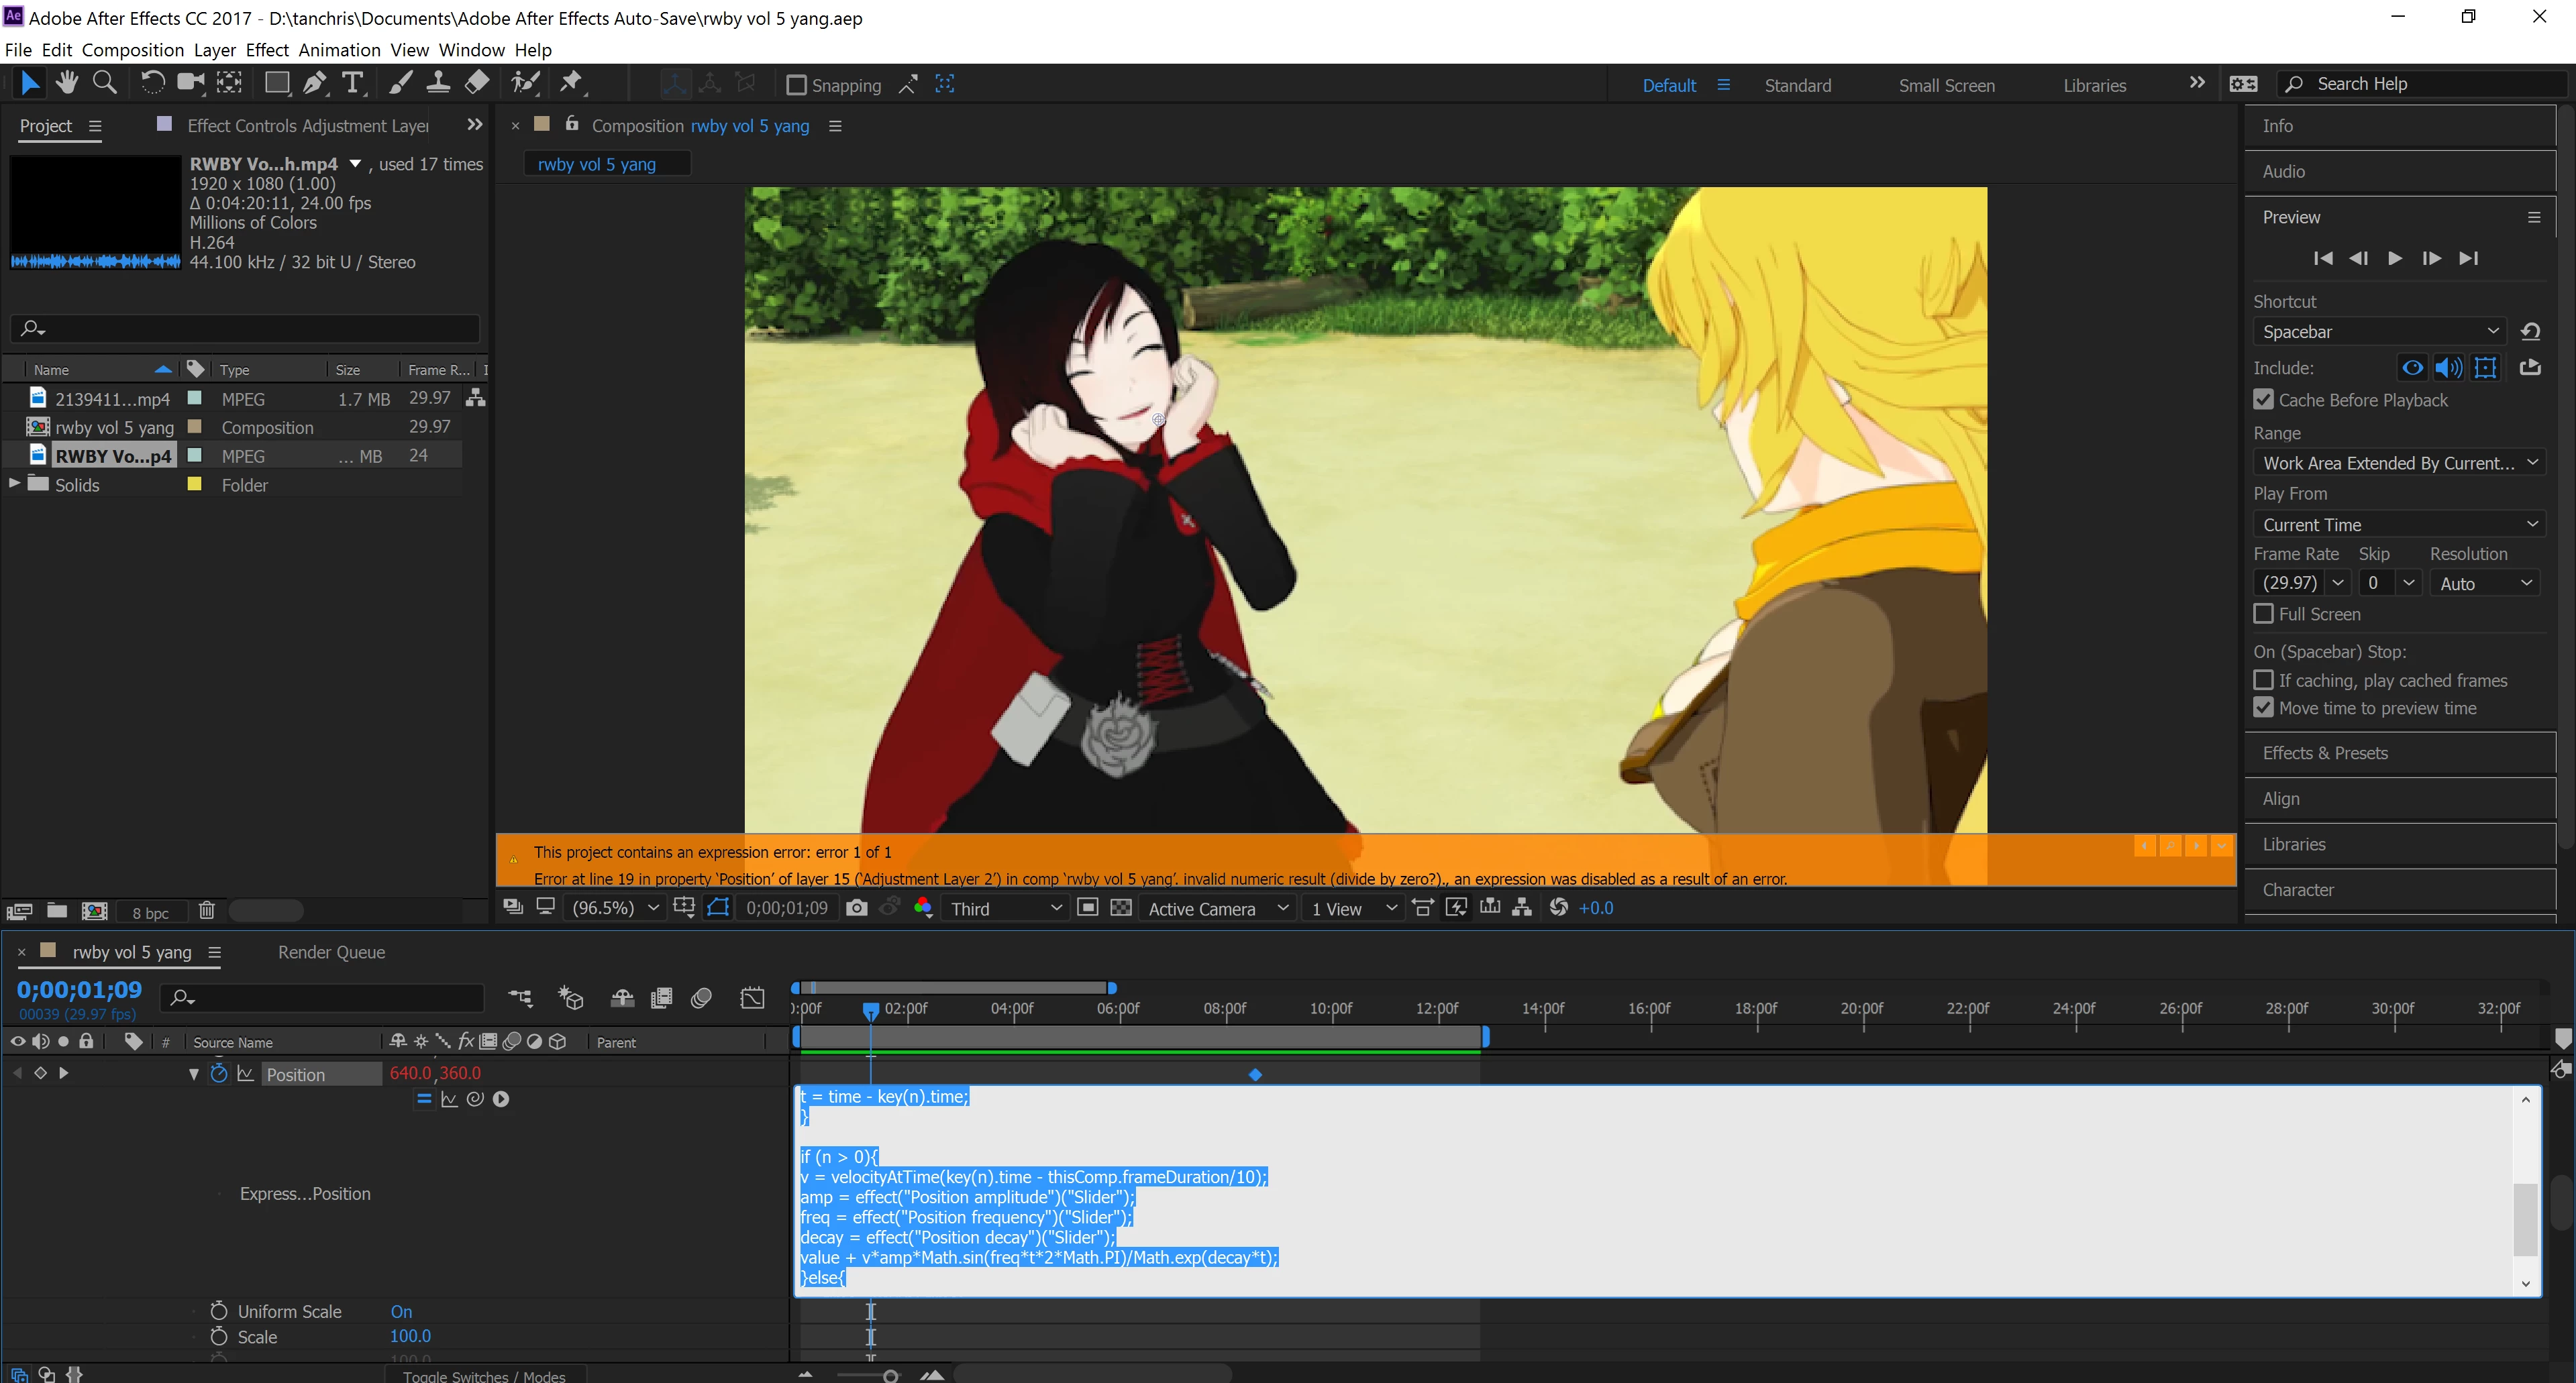Enable the Full Screen checkbox
2576x1383 pixels.
pos(2264,614)
